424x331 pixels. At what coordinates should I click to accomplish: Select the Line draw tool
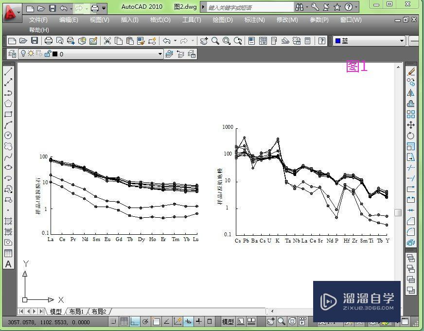coord(8,71)
